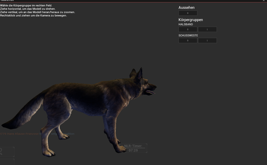The image size is (267, 165).
Task: Select Aussehen option 0
Action: pos(188,13)
